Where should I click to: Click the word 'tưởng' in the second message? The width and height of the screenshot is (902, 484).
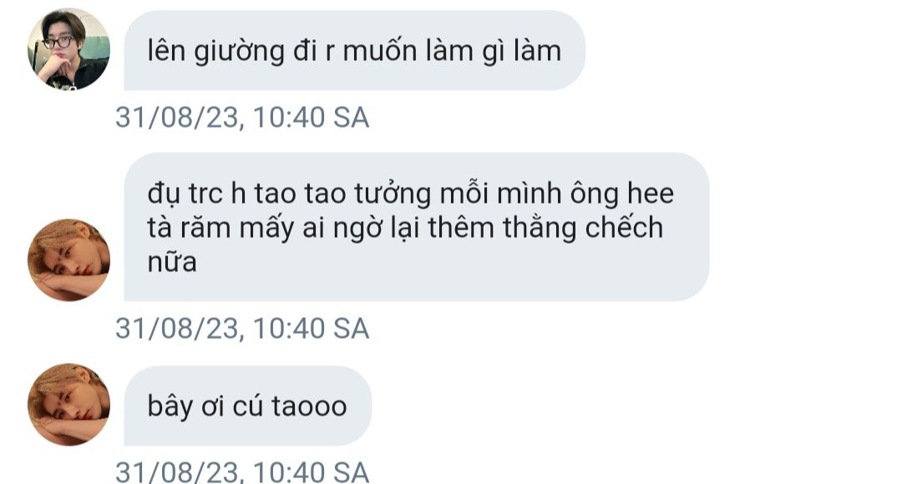pyautogui.click(x=393, y=194)
